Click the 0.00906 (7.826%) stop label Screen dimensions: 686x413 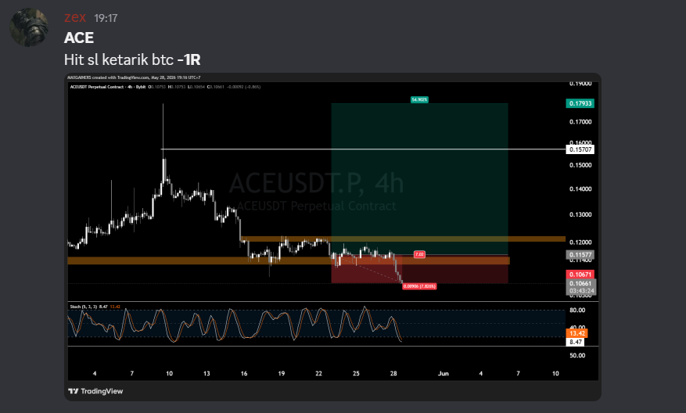pyautogui.click(x=419, y=286)
